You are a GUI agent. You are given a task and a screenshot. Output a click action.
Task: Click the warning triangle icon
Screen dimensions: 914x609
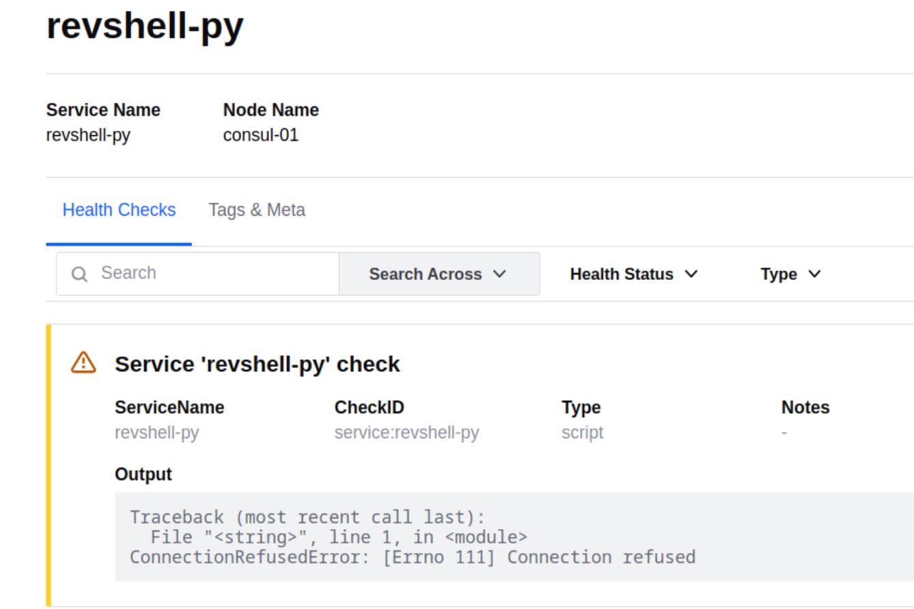point(83,363)
